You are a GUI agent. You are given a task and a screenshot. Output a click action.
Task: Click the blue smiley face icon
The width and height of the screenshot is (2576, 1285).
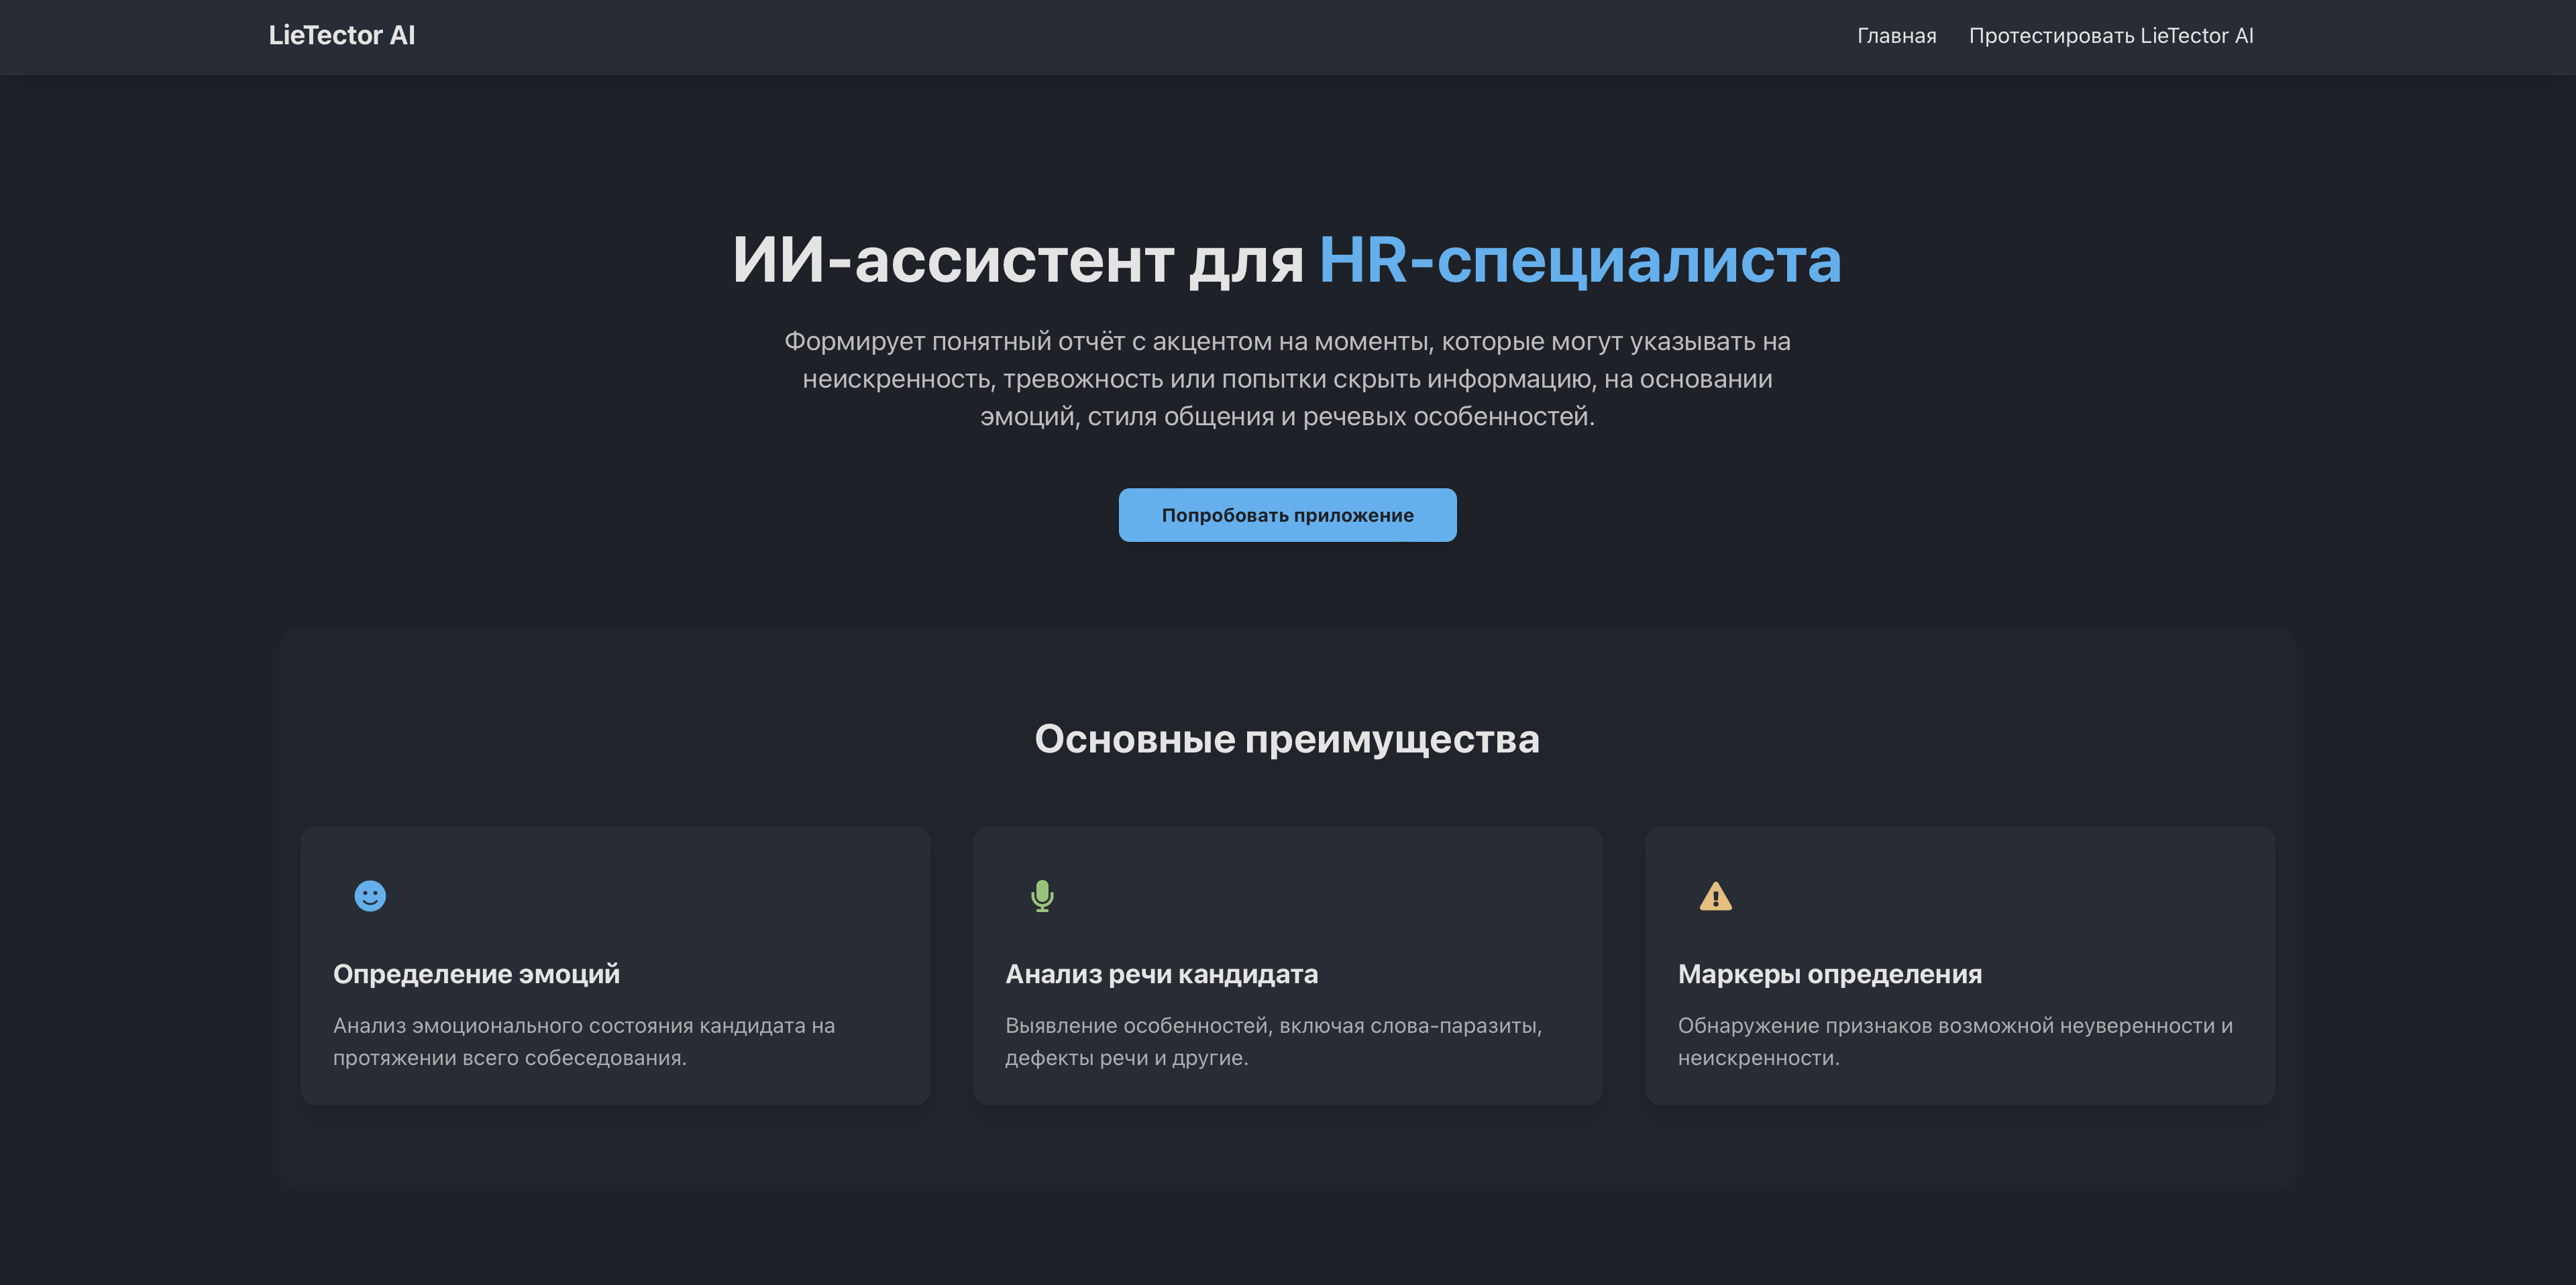pos(370,896)
